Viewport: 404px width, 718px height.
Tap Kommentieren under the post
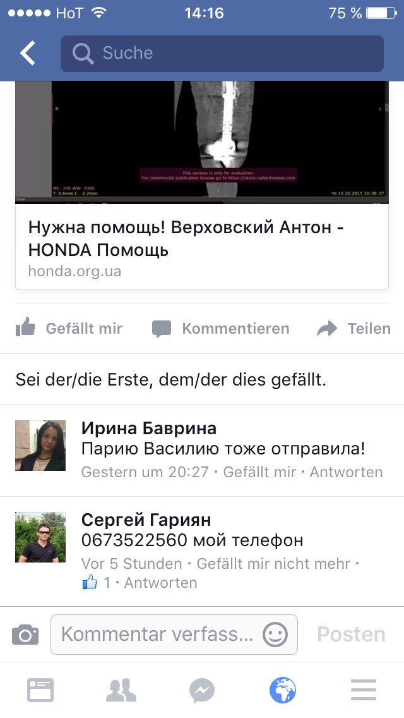(x=220, y=328)
